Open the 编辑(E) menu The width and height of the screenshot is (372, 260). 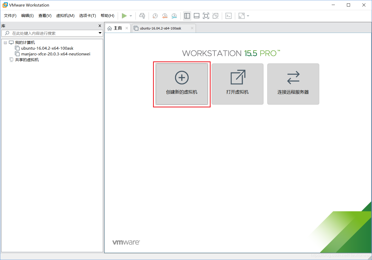(27, 16)
